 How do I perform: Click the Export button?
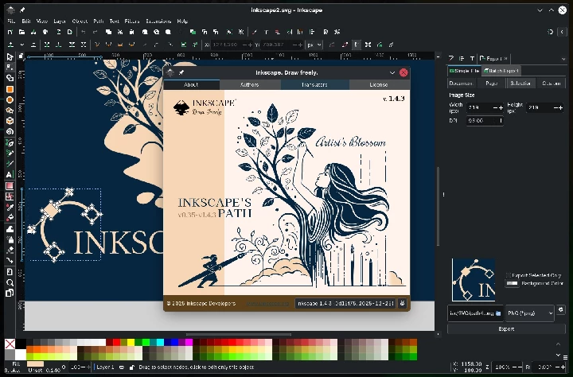(x=506, y=328)
